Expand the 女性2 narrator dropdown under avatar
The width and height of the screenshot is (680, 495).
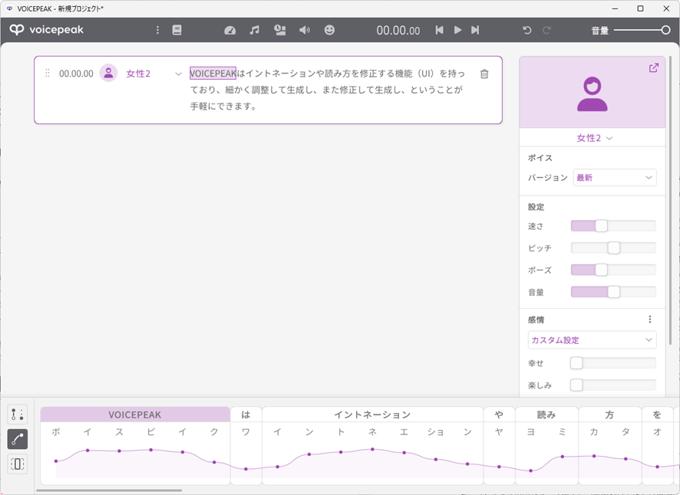[595, 138]
